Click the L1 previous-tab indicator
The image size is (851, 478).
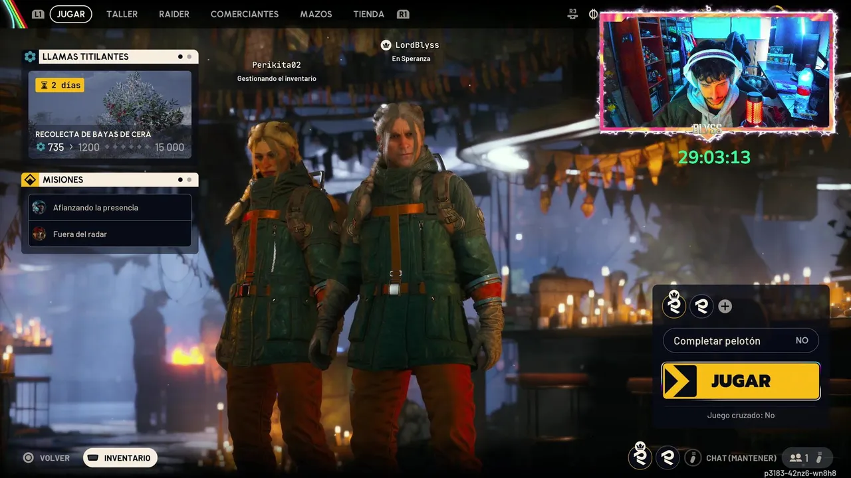coord(38,14)
